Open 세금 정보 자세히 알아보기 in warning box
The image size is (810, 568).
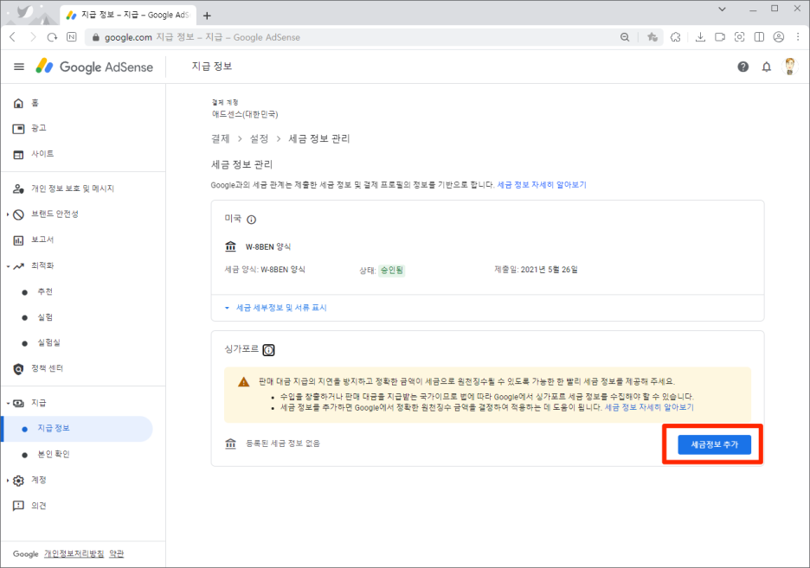(x=649, y=407)
